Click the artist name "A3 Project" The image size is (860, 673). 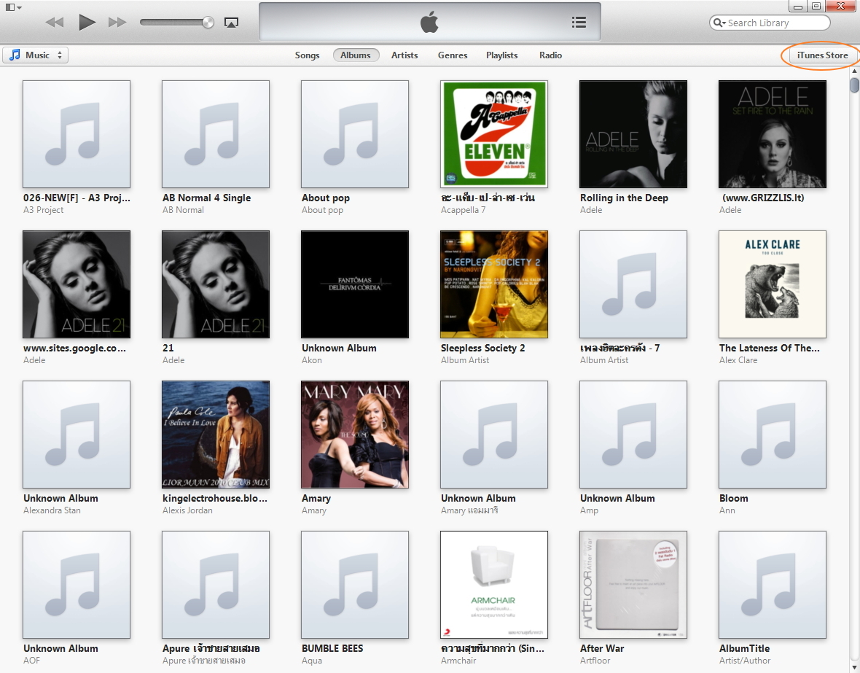43,210
